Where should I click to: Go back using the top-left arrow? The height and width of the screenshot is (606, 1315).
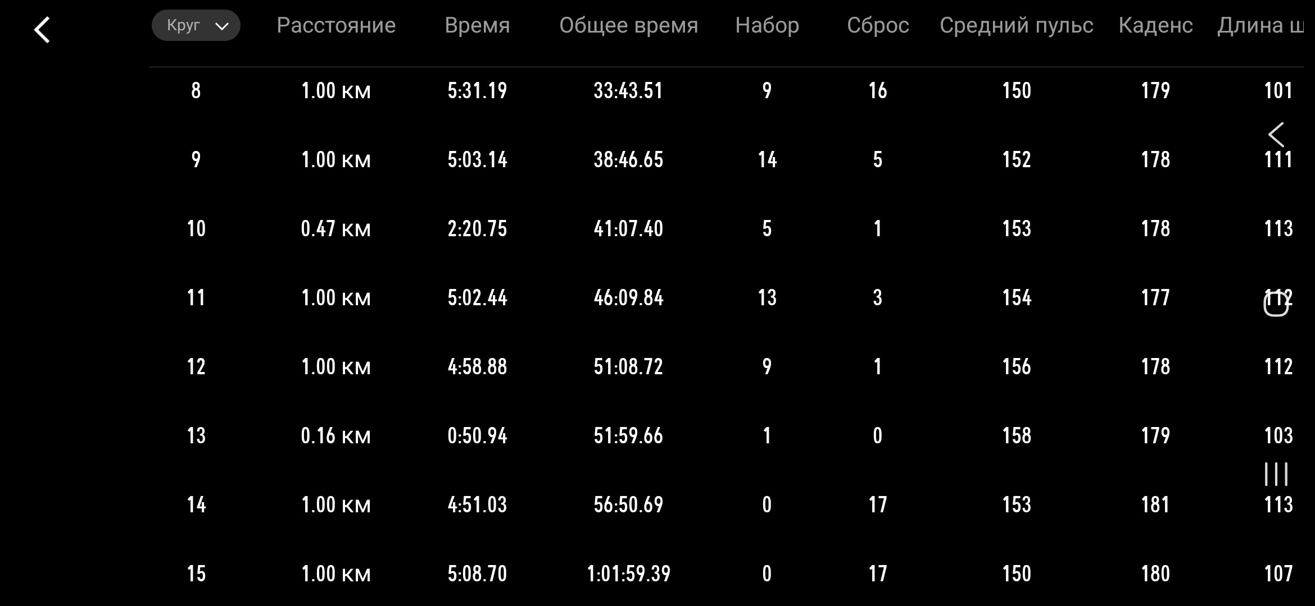click(42, 30)
